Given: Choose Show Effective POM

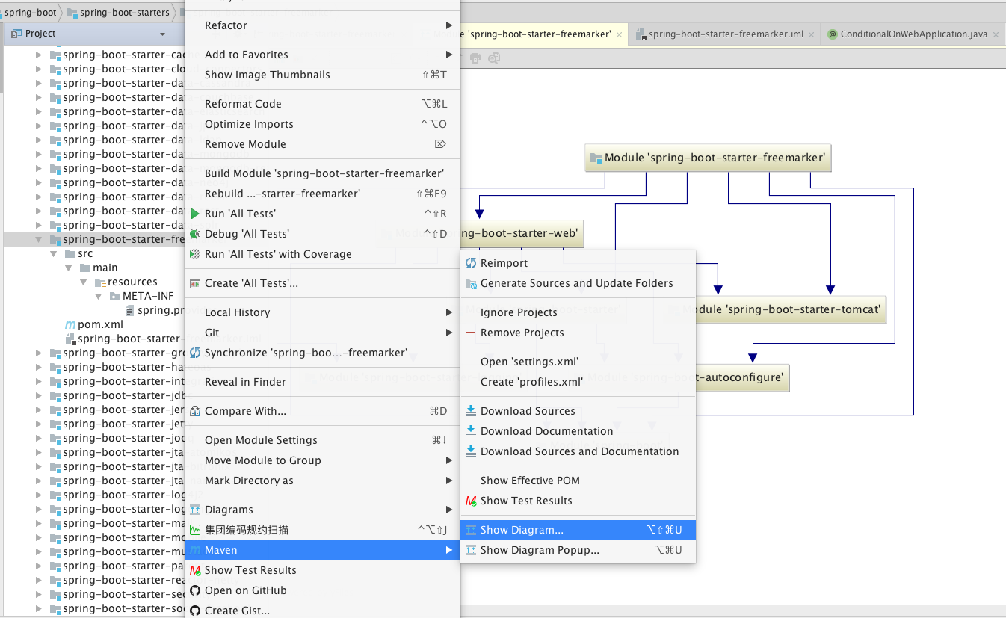Looking at the screenshot, I should click(x=578, y=481).
